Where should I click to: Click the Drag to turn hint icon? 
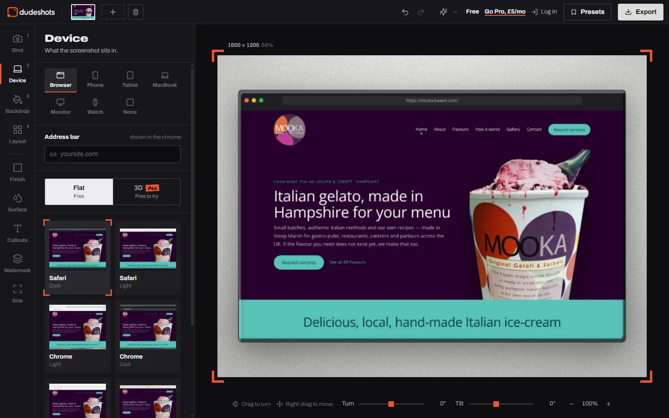point(236,404)
